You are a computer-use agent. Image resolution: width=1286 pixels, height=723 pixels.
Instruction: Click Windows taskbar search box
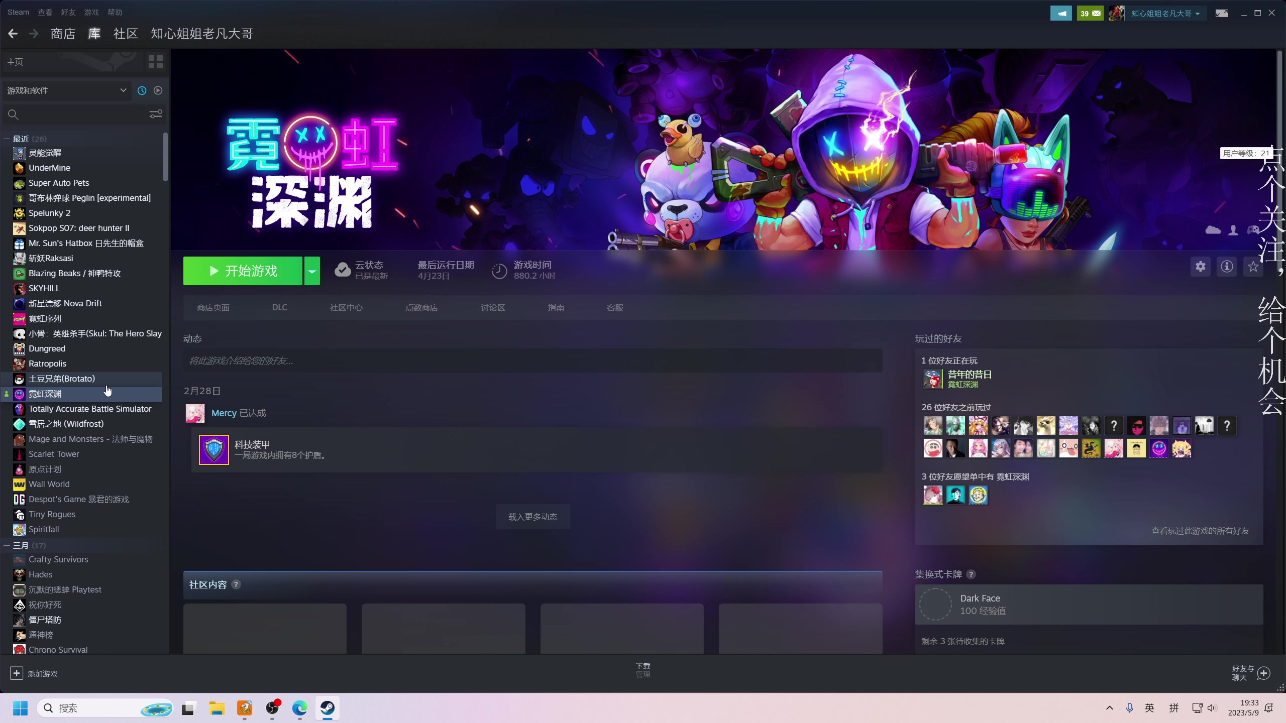pyautogui.click(x=105, y=708)
